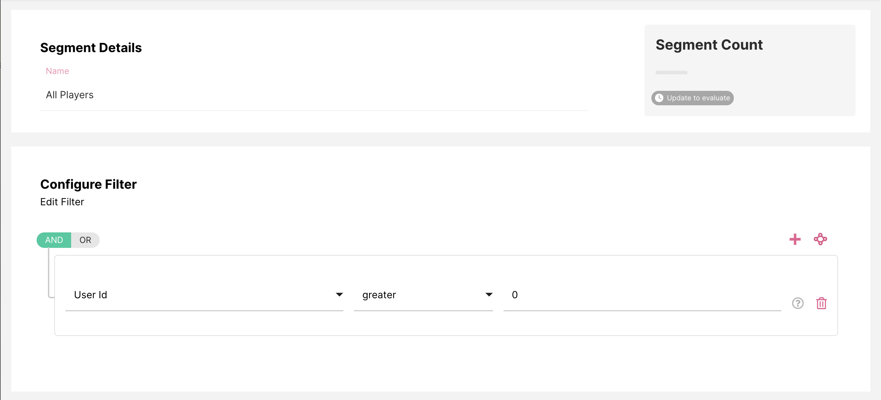Click the Segment Count heading
Image resolution: width=881 pixels, height=400 pixels.
click(x=709, y=45)
